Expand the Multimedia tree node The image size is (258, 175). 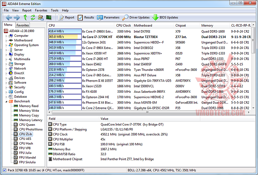(6, 59)
